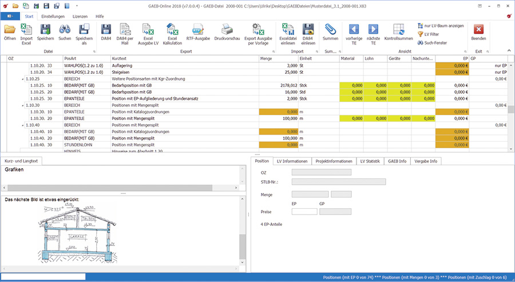
Task: Select the STUNDENLOHN position type cell
Action: pyautogui.click(x=87, y=145)
